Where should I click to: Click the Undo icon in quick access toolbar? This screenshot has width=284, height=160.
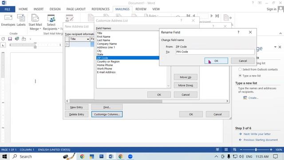coord(3,39)
